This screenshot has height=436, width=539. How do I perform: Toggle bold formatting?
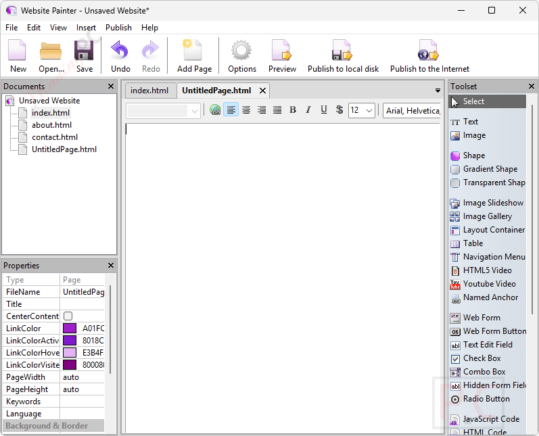293,110
